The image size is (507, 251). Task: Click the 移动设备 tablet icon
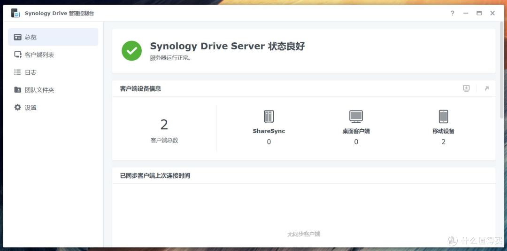(443, 116)
